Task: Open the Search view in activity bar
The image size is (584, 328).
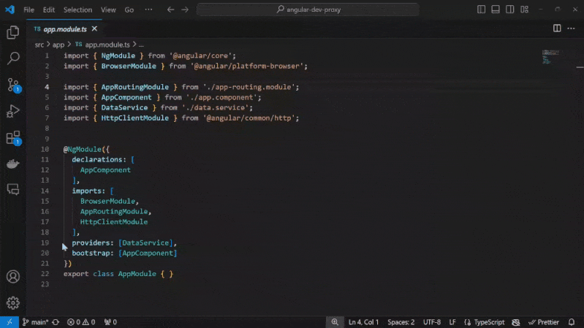Action: 12,58
